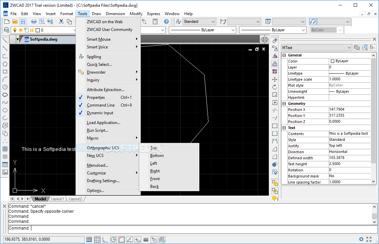Toggle the Dynamic Input menu entry
The image size is (379, 244).
108,113
